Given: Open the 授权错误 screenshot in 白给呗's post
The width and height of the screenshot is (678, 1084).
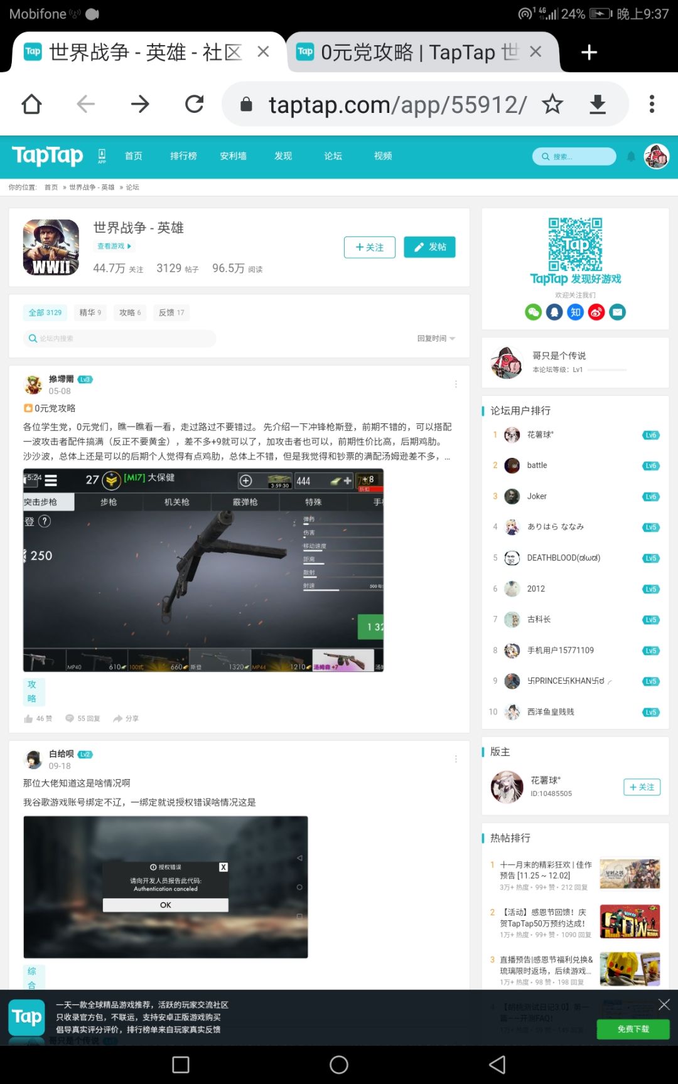Looking at the screenshot, I should 166,887.
